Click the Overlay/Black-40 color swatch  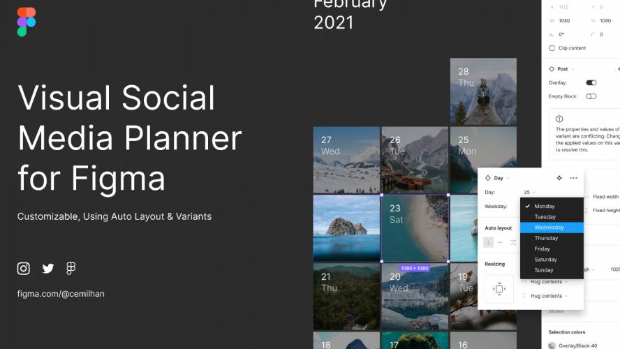pos(552,346)
